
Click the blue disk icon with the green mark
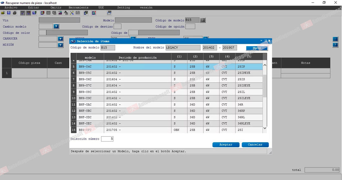[35, 13]
